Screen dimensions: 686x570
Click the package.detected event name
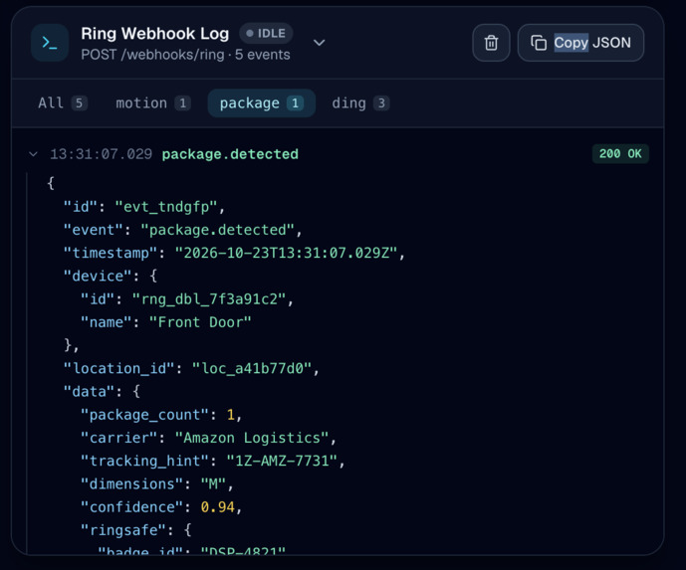(x=230, y=154)
